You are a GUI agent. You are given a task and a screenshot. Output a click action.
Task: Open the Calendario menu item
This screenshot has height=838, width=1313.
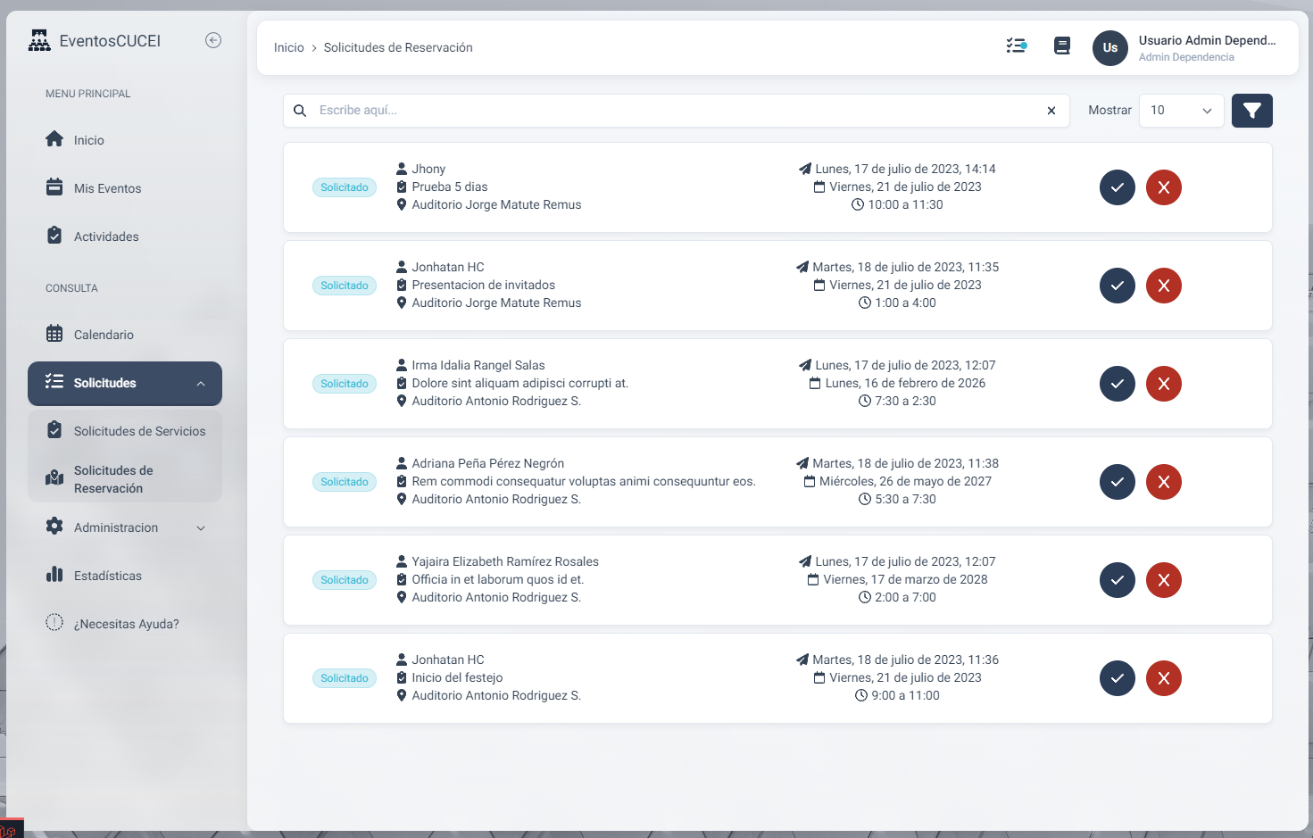pyautogui.click(x=104, y=335)
